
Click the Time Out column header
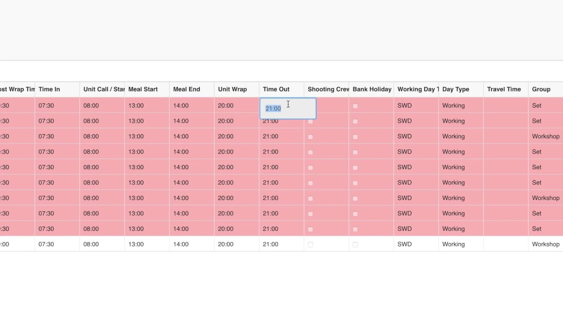coord(281,89)
